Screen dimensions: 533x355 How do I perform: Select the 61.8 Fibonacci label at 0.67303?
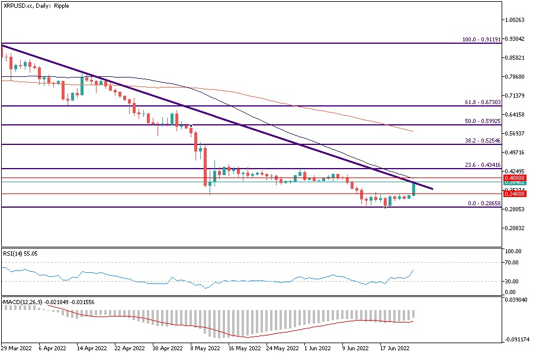coord(483,102)
